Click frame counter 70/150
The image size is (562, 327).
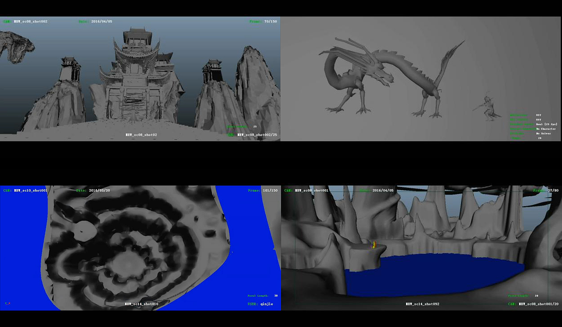click(270, 21)
